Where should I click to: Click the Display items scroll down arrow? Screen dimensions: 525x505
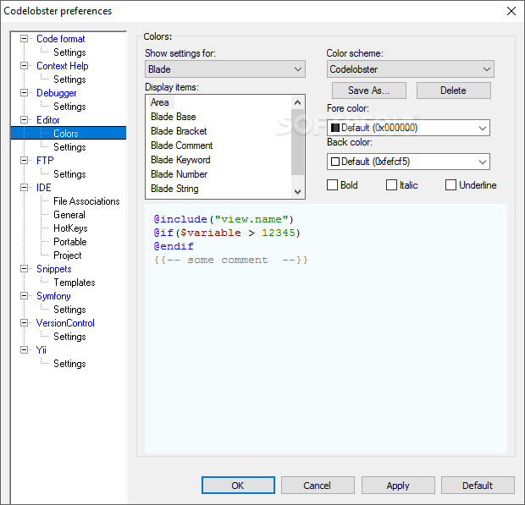pos(297,192)
